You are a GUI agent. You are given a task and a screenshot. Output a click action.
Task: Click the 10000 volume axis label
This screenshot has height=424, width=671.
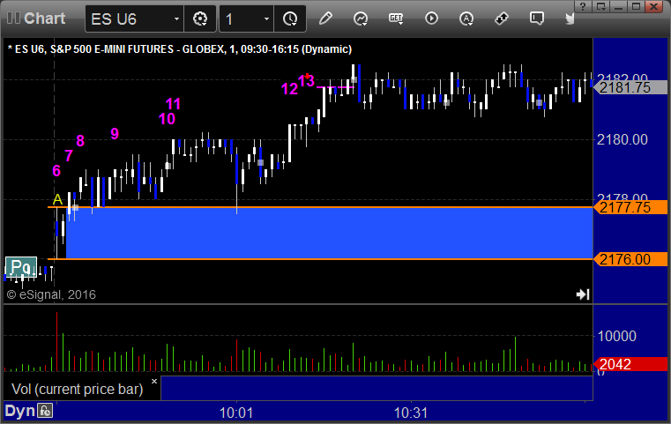(x=616, y=336)
